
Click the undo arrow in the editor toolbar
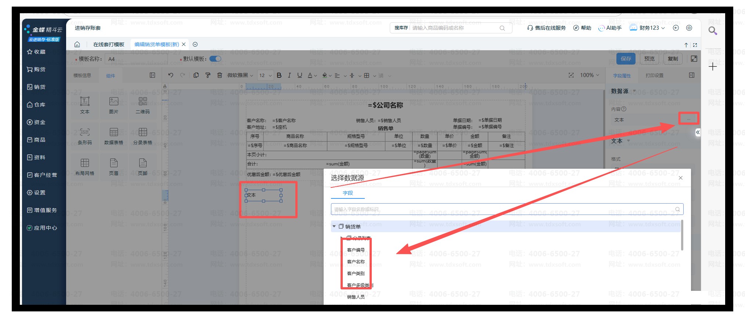tap(170, 75)
